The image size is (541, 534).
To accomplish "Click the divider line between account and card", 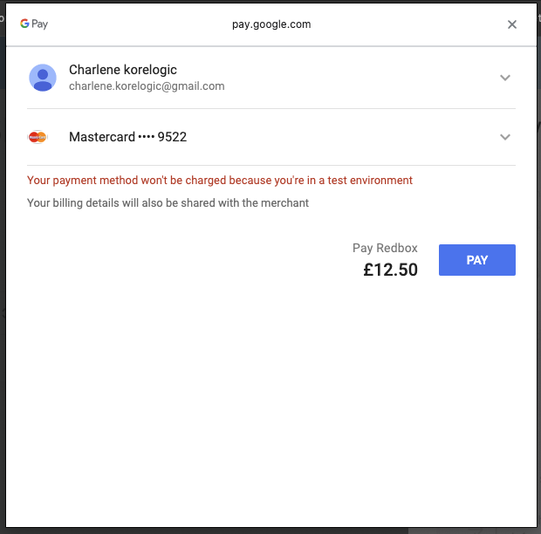I will [270, 108].
